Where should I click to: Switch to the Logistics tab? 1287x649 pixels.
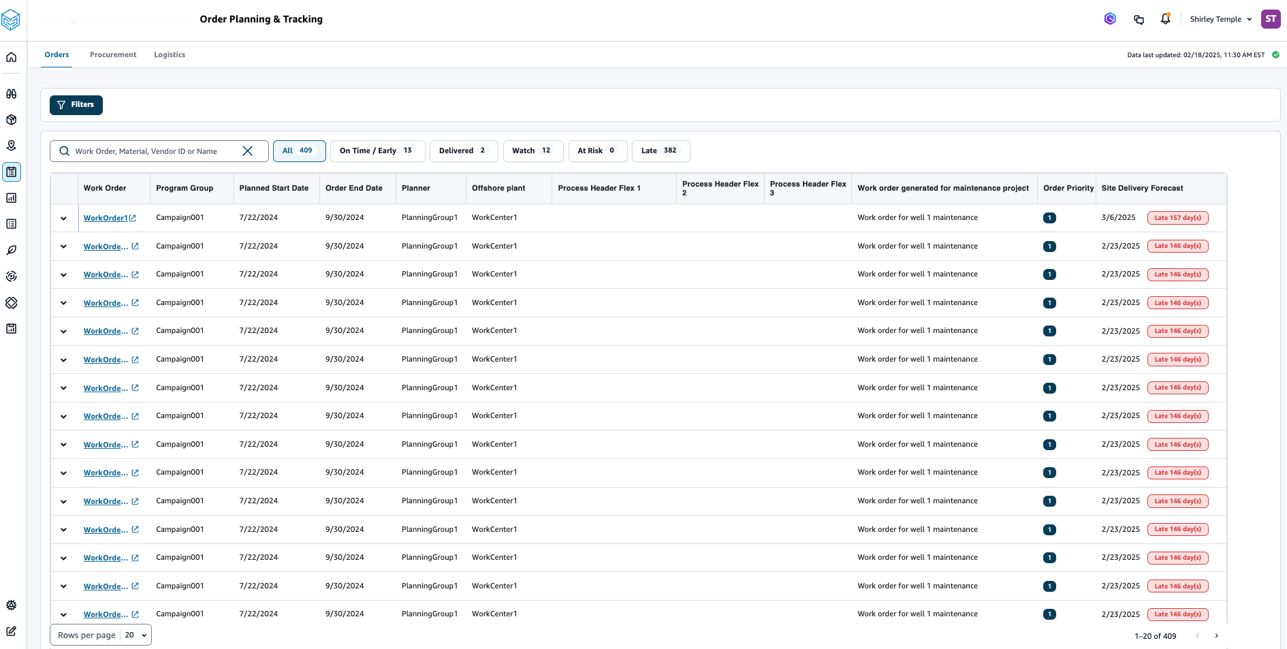tap(170, 54)
